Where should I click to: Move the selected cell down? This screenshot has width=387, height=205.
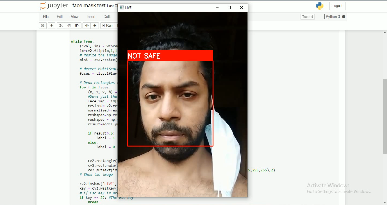pyautogui.click(x=95, y=25)
